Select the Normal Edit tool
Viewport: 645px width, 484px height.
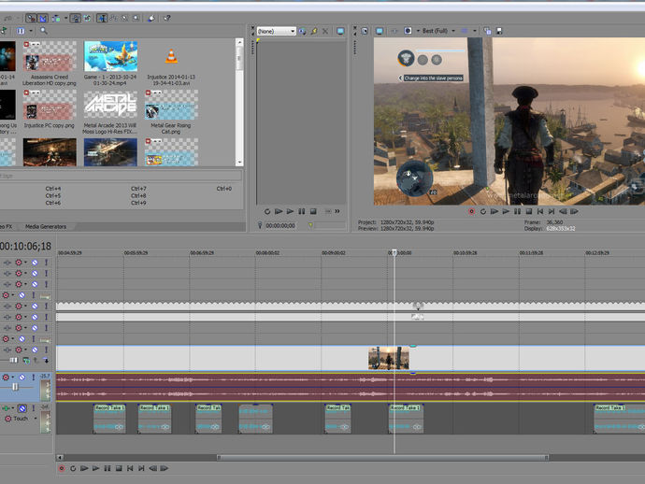(102, 18)
